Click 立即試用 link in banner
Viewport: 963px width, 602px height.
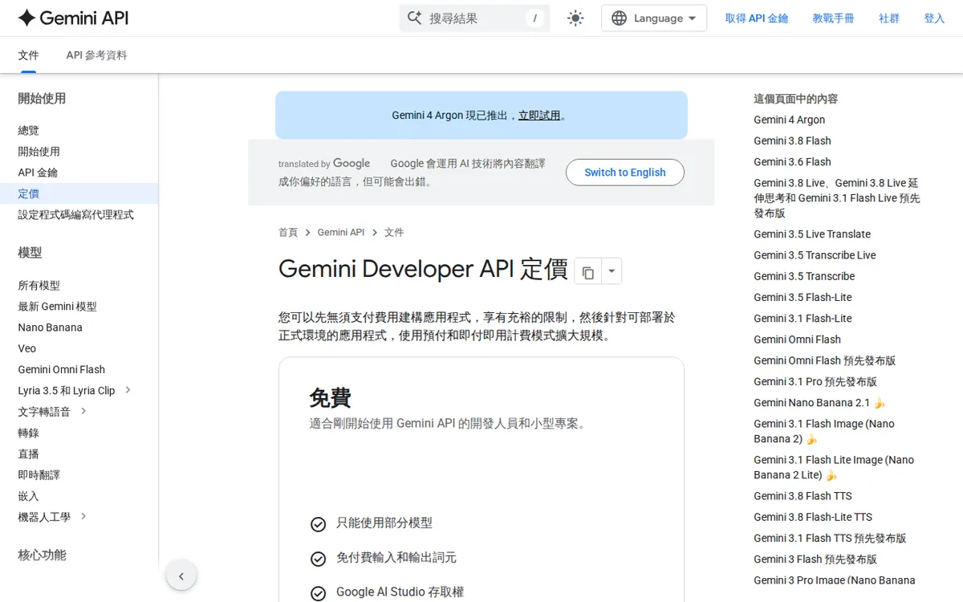[x=539, y=115]
